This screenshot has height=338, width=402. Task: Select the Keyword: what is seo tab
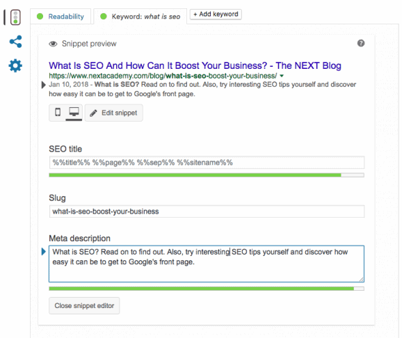(140, 17)
